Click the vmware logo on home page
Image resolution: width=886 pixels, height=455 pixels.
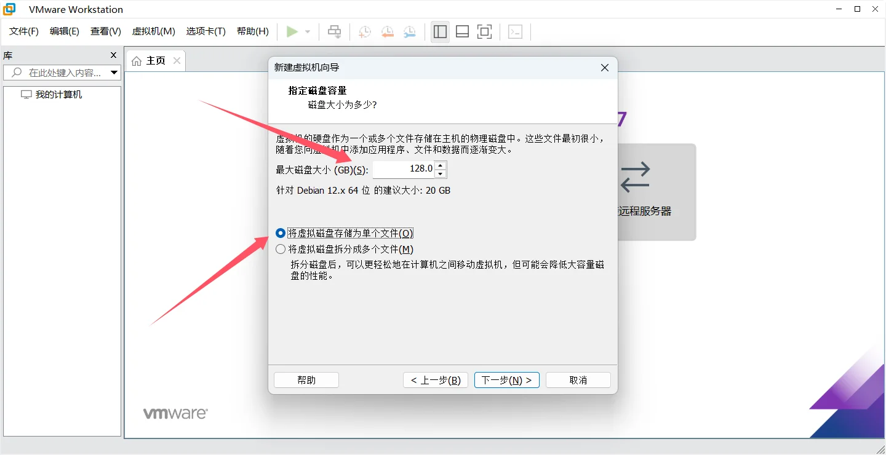(175, 413)
